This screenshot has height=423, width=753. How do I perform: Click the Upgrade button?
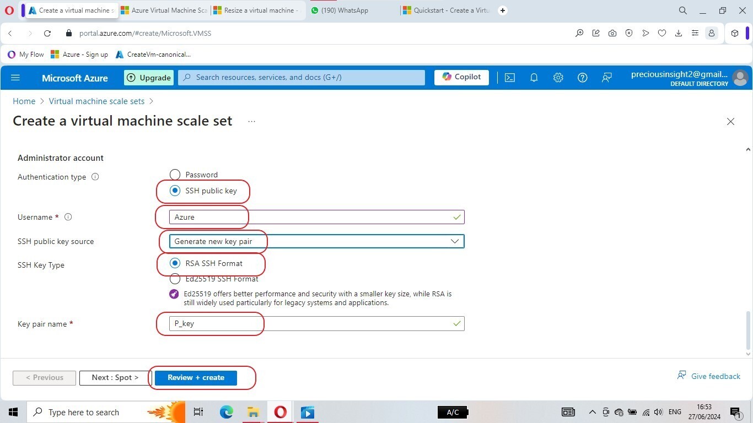149,78
